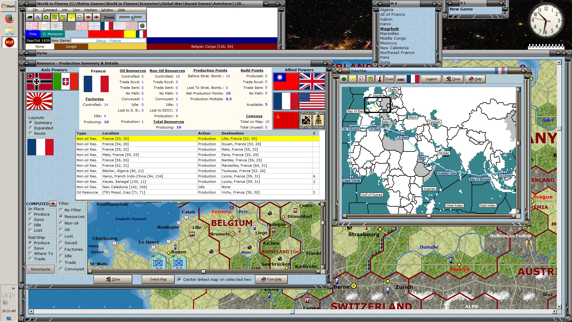Click the oil derrick icon
Viewport: 572px width, 322px height.
318,120
